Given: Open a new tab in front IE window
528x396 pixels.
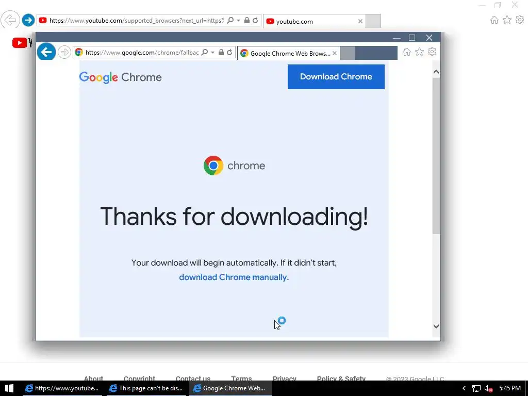Looking at the screenshot, I should coord(347,53).
